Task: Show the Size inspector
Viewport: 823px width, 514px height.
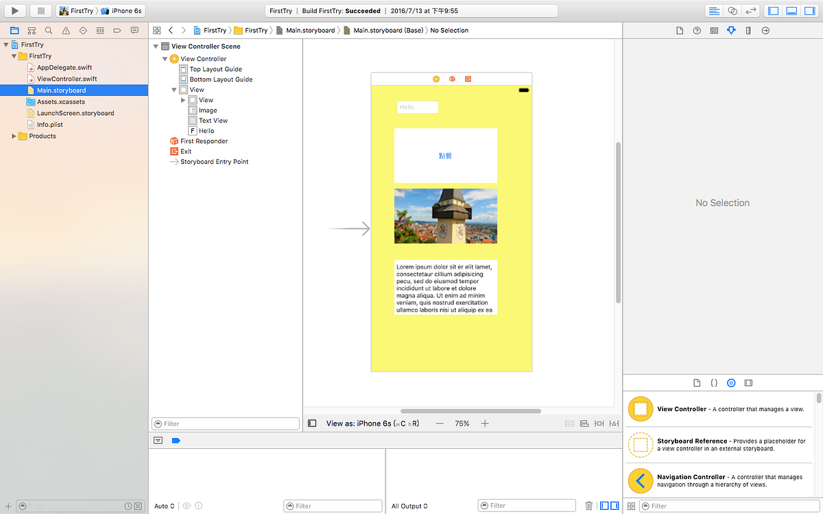Action: [748, 30]
